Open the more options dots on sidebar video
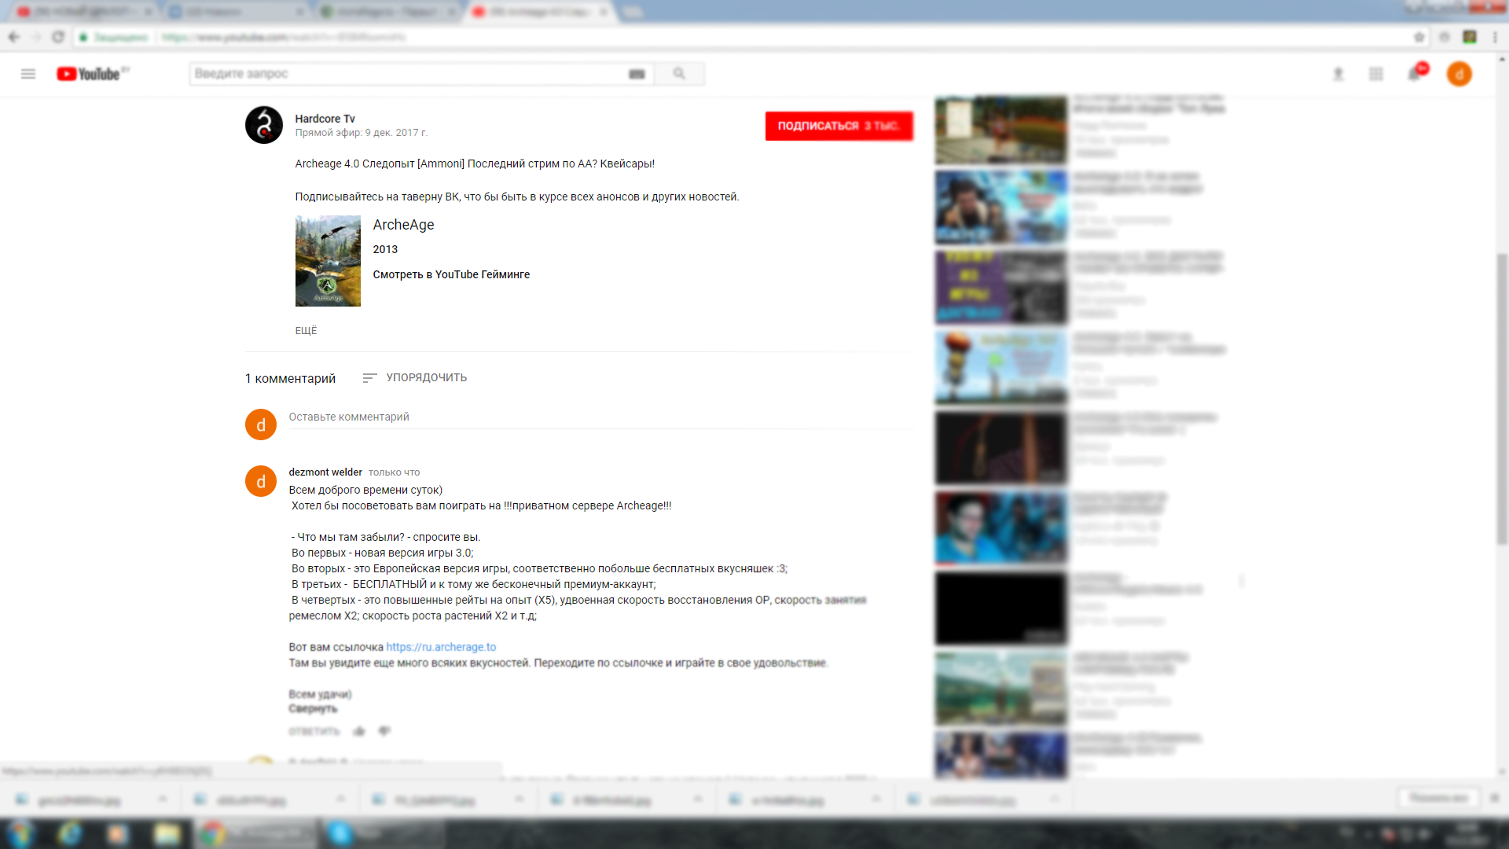The height and width of the screenshot is (849, 1509). [1242, 581]
